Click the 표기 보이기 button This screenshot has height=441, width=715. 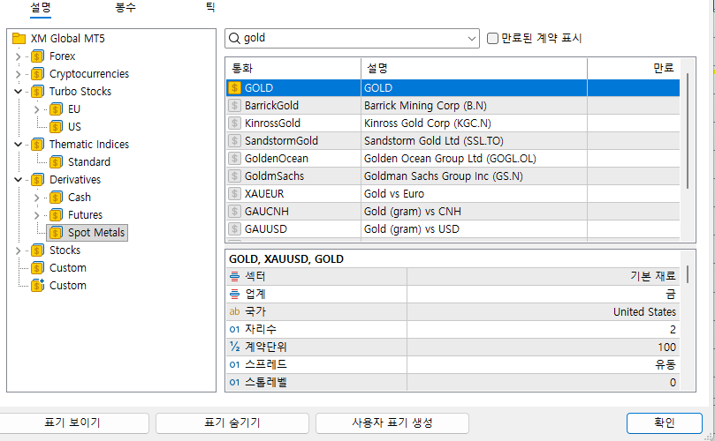72,422
